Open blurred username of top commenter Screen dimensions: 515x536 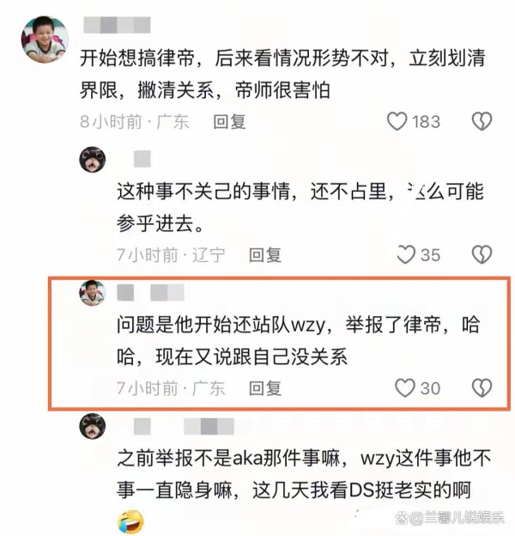[x=117, y=25]
